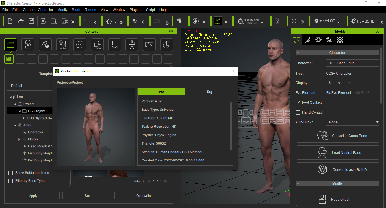Click the Pose Offset button
Screen dimensions: 386x208
(x=337, y=199)
